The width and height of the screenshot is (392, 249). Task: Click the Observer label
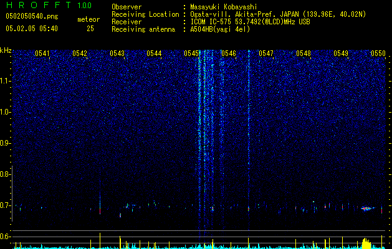tap(127, 7)
